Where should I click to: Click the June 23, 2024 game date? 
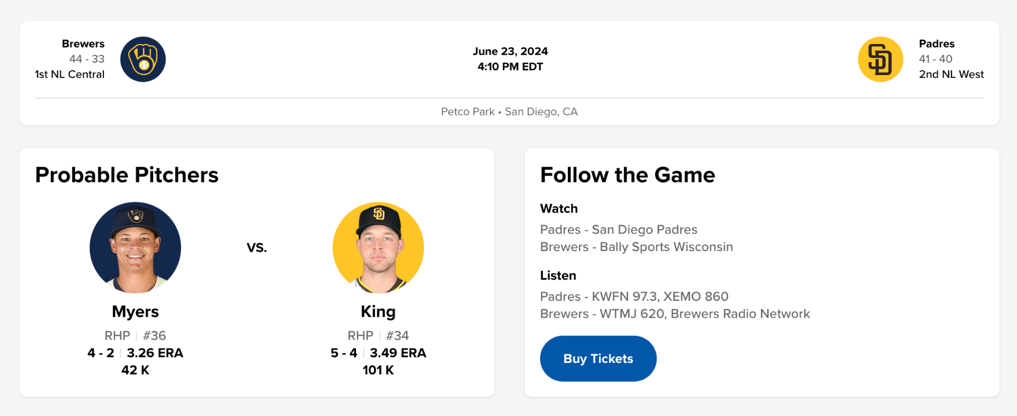pos(510,51)
